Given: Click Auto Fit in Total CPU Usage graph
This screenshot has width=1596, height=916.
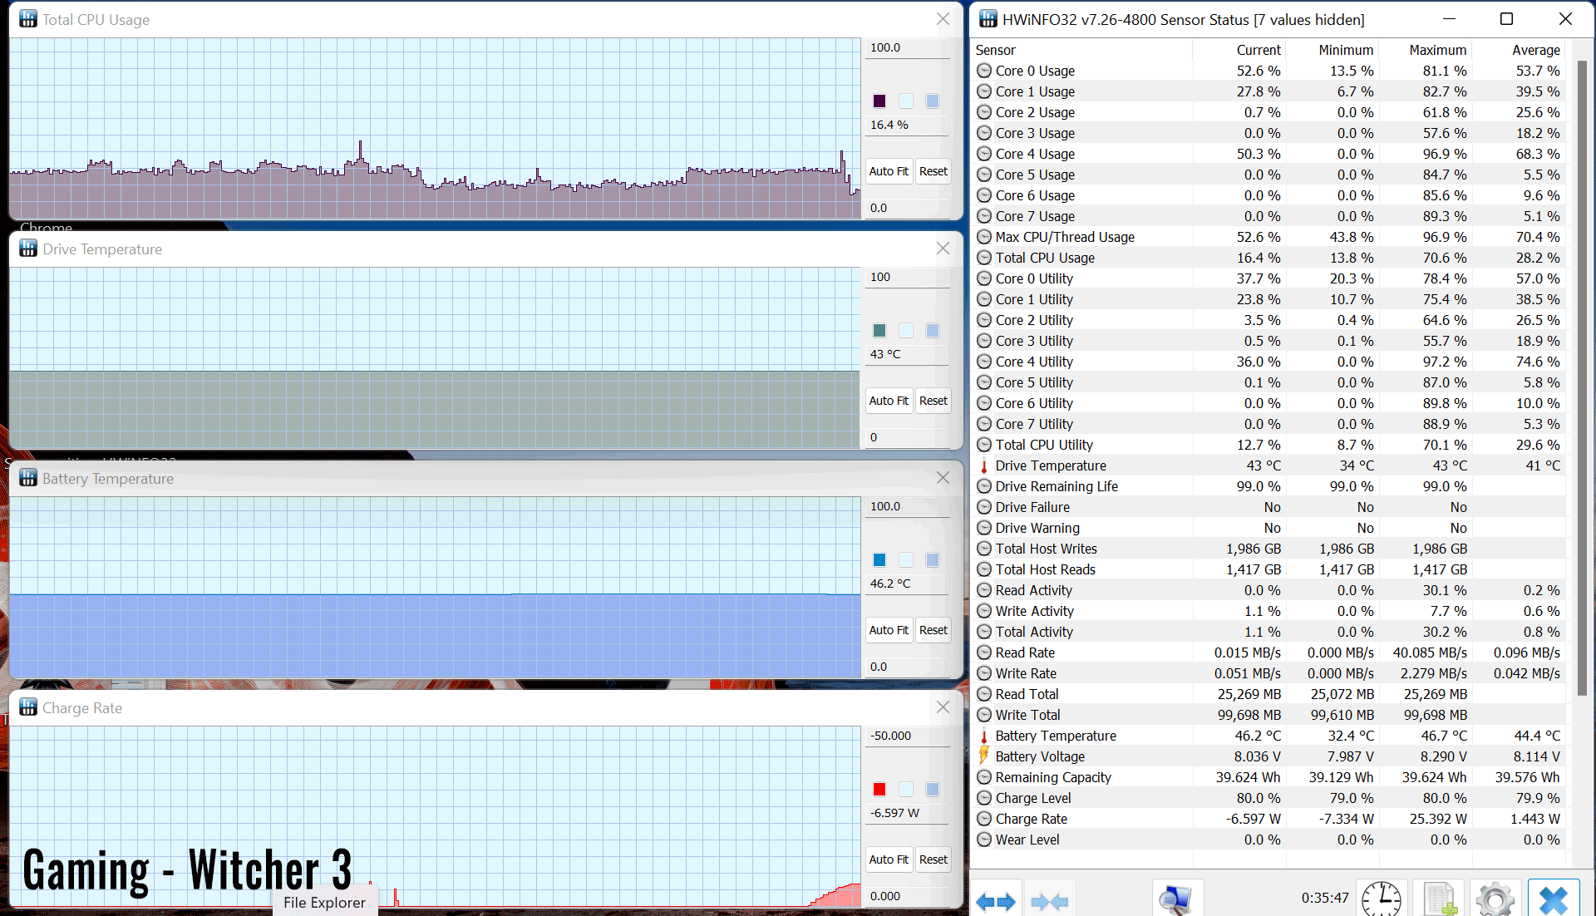Looking at the screenshot, I should (x=889, y=171).
